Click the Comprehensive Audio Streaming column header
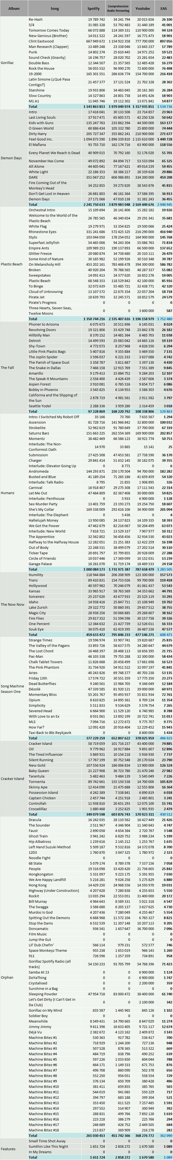Image resolution: width=173 pixels, height=1160 pixels. (119, 8)
